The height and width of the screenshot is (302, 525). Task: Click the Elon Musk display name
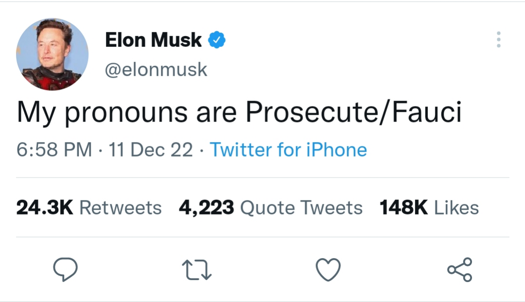[x=153, y=40]
